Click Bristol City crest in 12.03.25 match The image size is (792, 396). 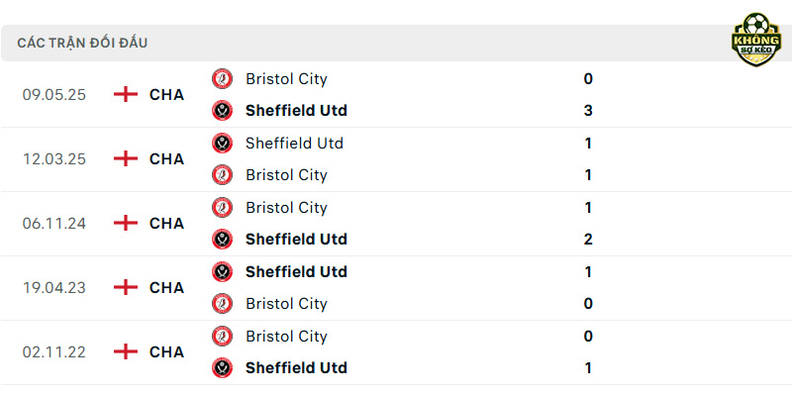click(x=222, y=175)
